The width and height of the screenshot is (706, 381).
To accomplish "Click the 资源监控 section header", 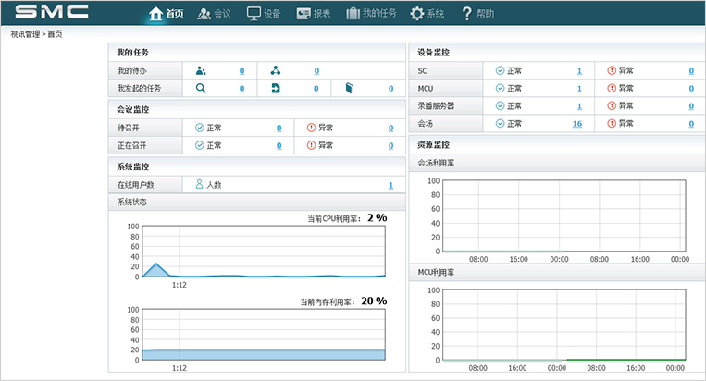I will (x=557, y=145).
